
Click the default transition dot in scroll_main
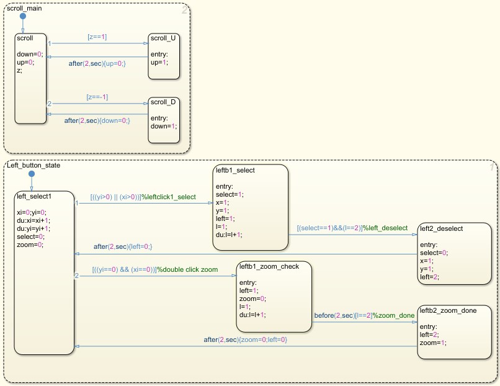tap(22, 16)
